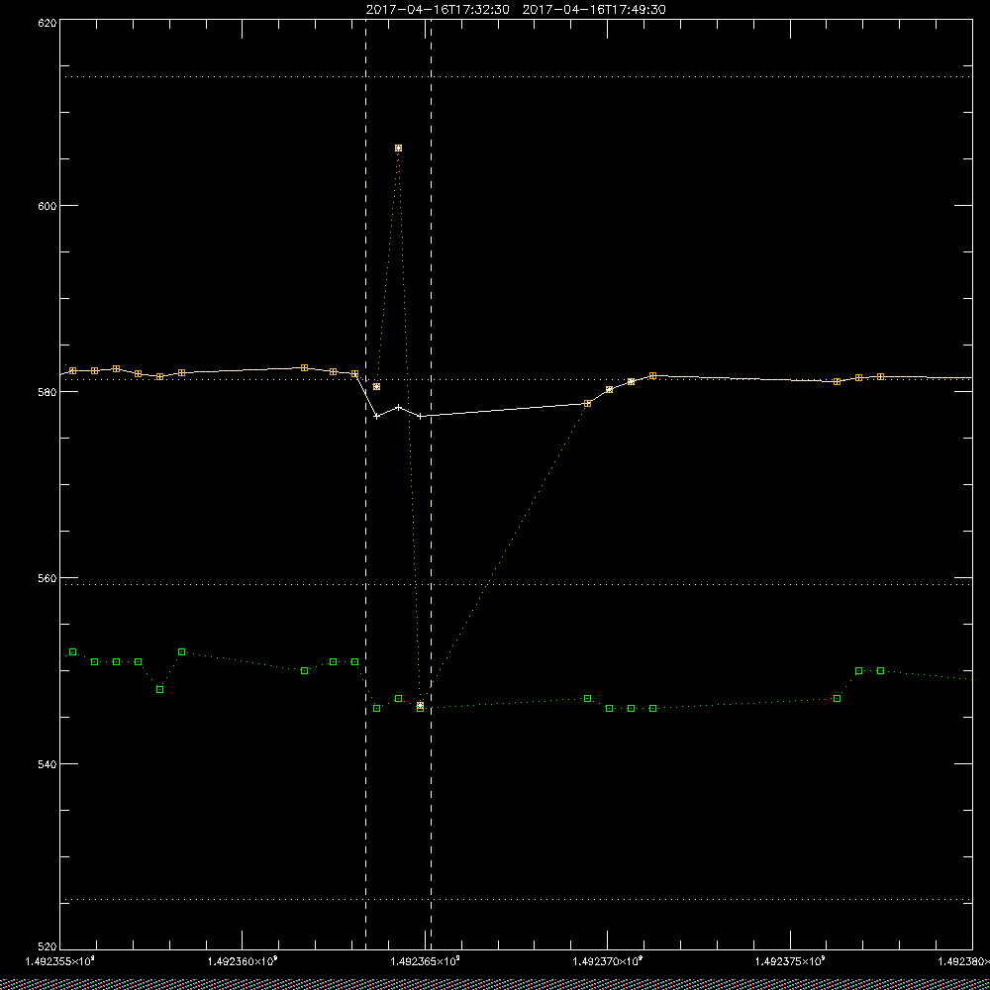Click the left dashed vertical interval marker
Screen dimensions: 990x990
click(365, 483)
